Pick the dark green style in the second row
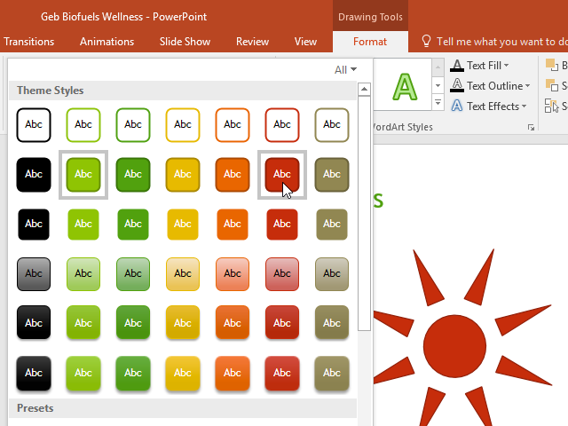The height and width of the screenshot is (426, 568). pos(133,175)
